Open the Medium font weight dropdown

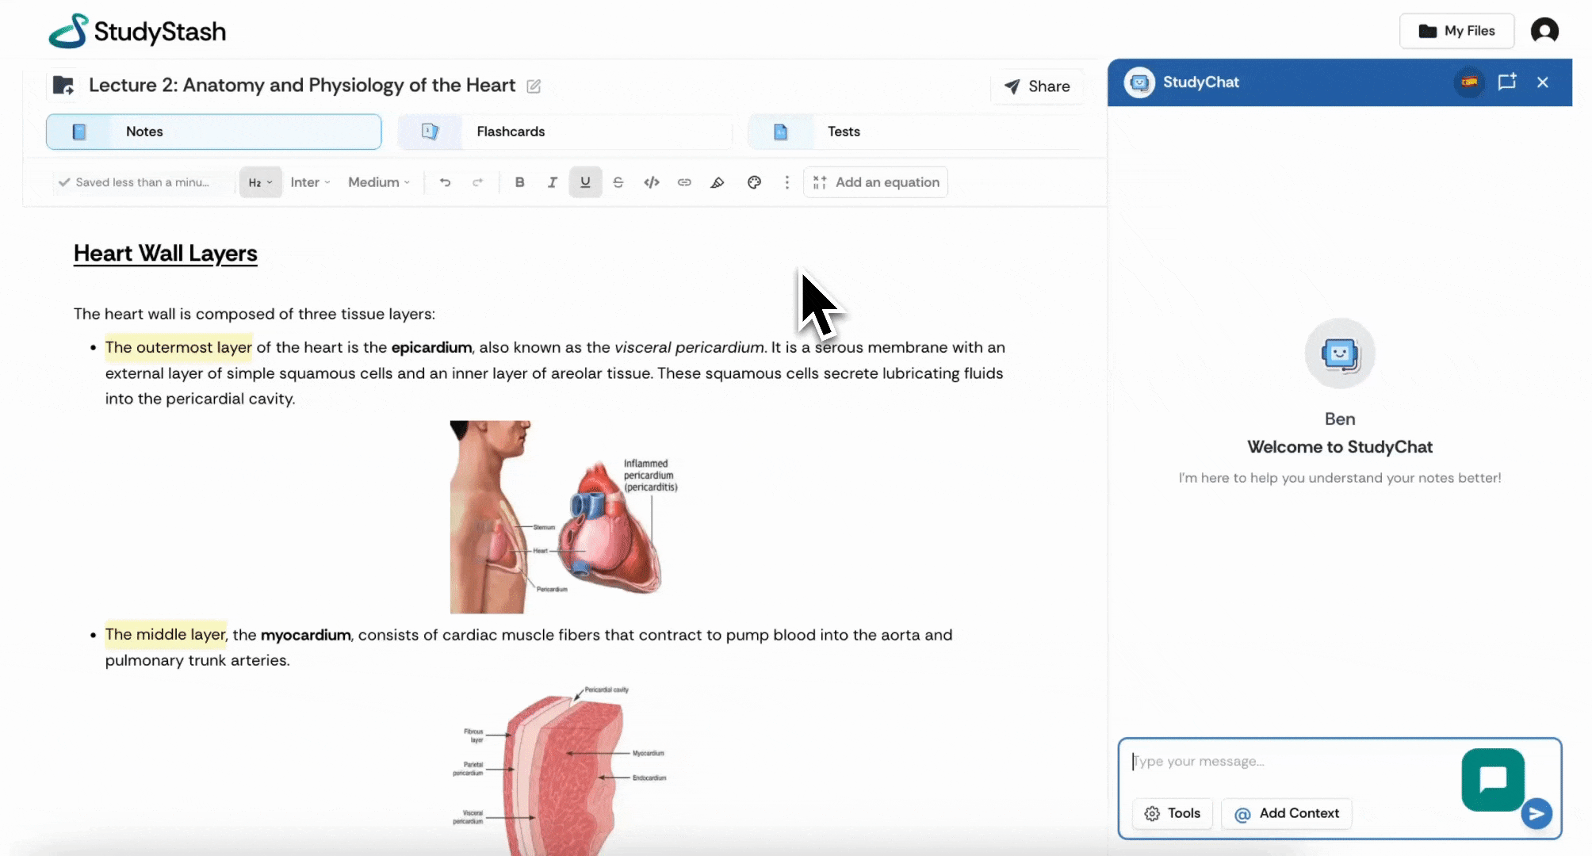pos(379,182)
